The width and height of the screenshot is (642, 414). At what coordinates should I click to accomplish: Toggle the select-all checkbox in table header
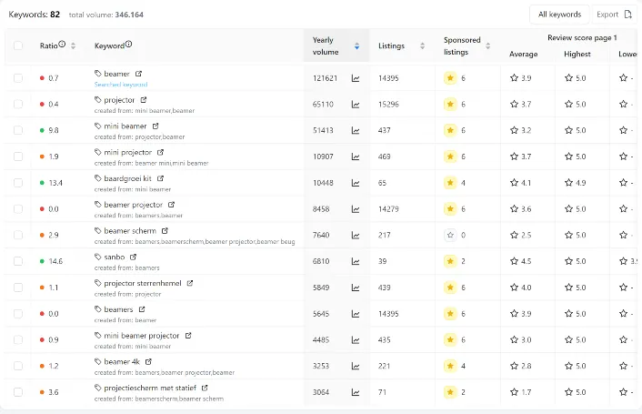[18, 45]
